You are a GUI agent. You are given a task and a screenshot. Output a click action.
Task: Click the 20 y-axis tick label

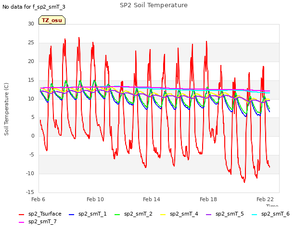(31, 61)
